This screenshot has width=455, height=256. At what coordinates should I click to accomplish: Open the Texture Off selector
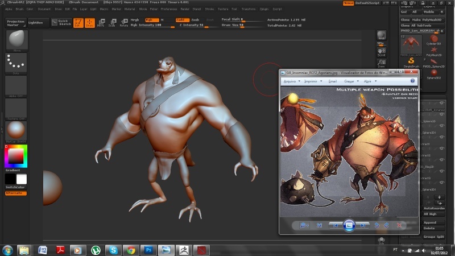16,109
